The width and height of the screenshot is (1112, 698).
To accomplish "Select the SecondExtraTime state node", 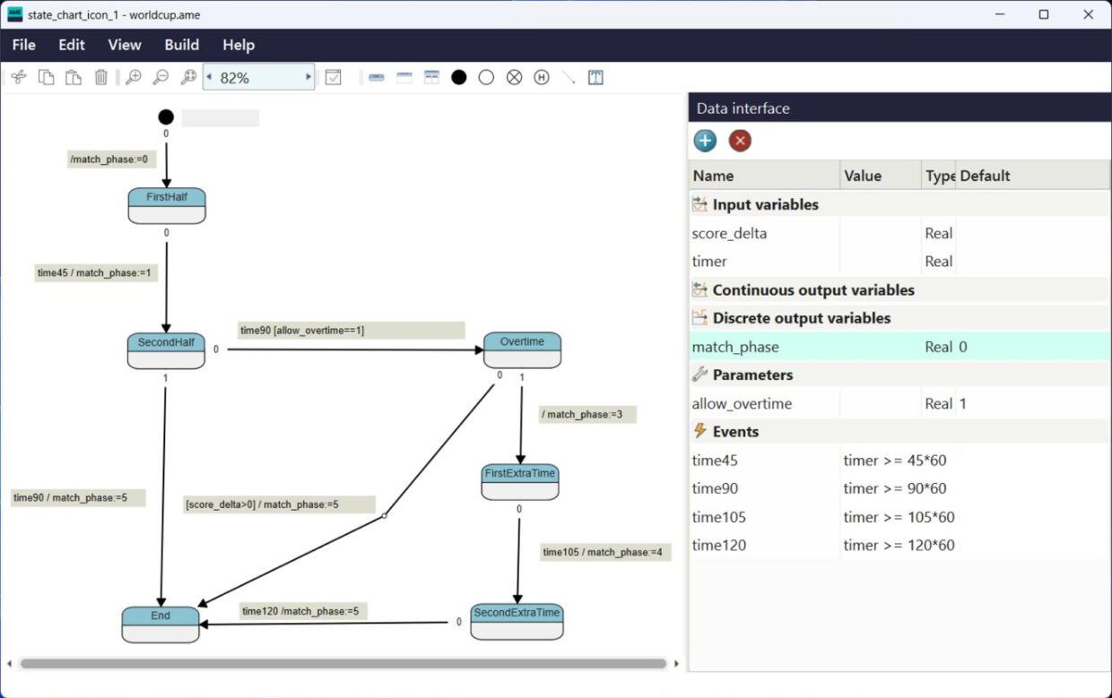I will tap(517, 622).
